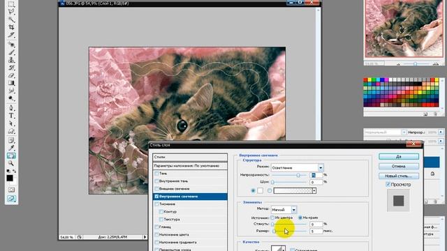447x251 pixels.
Task: Enable the Глянец checkbox
Action: (x=156, y=227)
